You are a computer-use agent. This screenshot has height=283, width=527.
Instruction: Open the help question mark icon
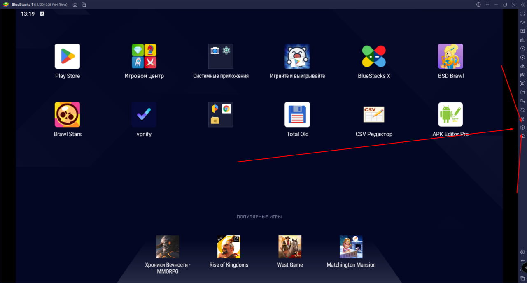478,5
